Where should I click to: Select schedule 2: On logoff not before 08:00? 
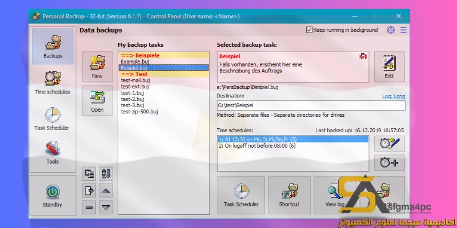tap(293, 146)
